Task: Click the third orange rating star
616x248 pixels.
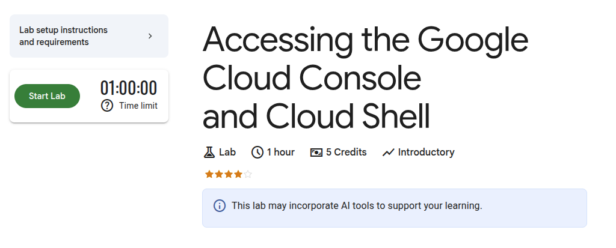Action: pos(229,174)
